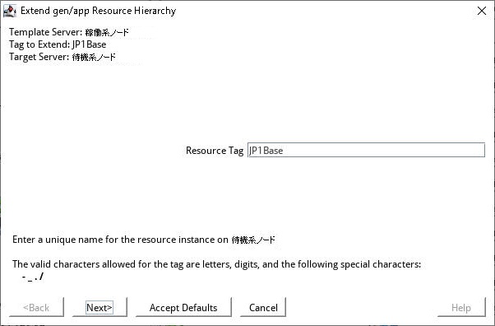Click the LifeKeeper app icon in title bar
Viewport: 495px width, 326px height.
pos(10,11)
